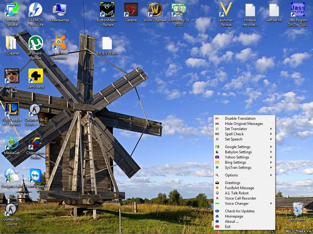Viewport: 313px width, 234px height.
Task: Select the Play League of Legends icon
Action: (12, 110)
